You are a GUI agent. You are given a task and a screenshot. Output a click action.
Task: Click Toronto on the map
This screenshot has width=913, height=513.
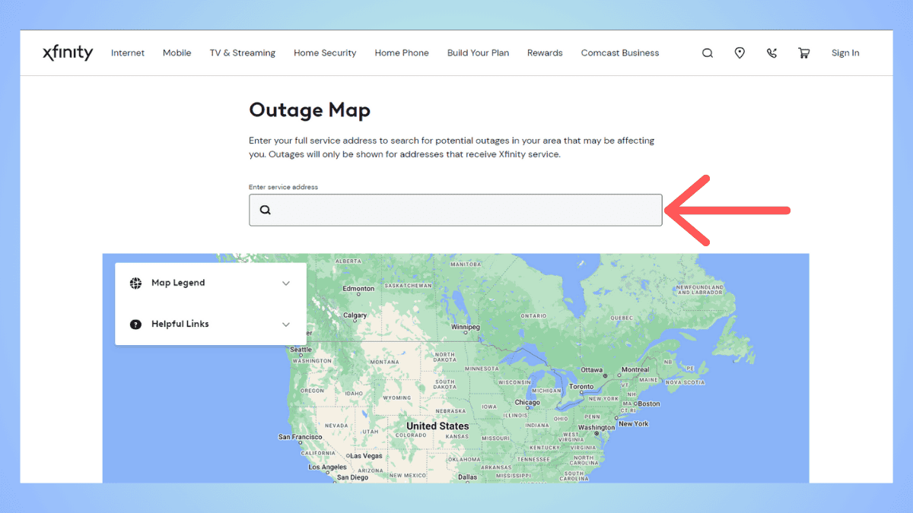coord(581,386)
